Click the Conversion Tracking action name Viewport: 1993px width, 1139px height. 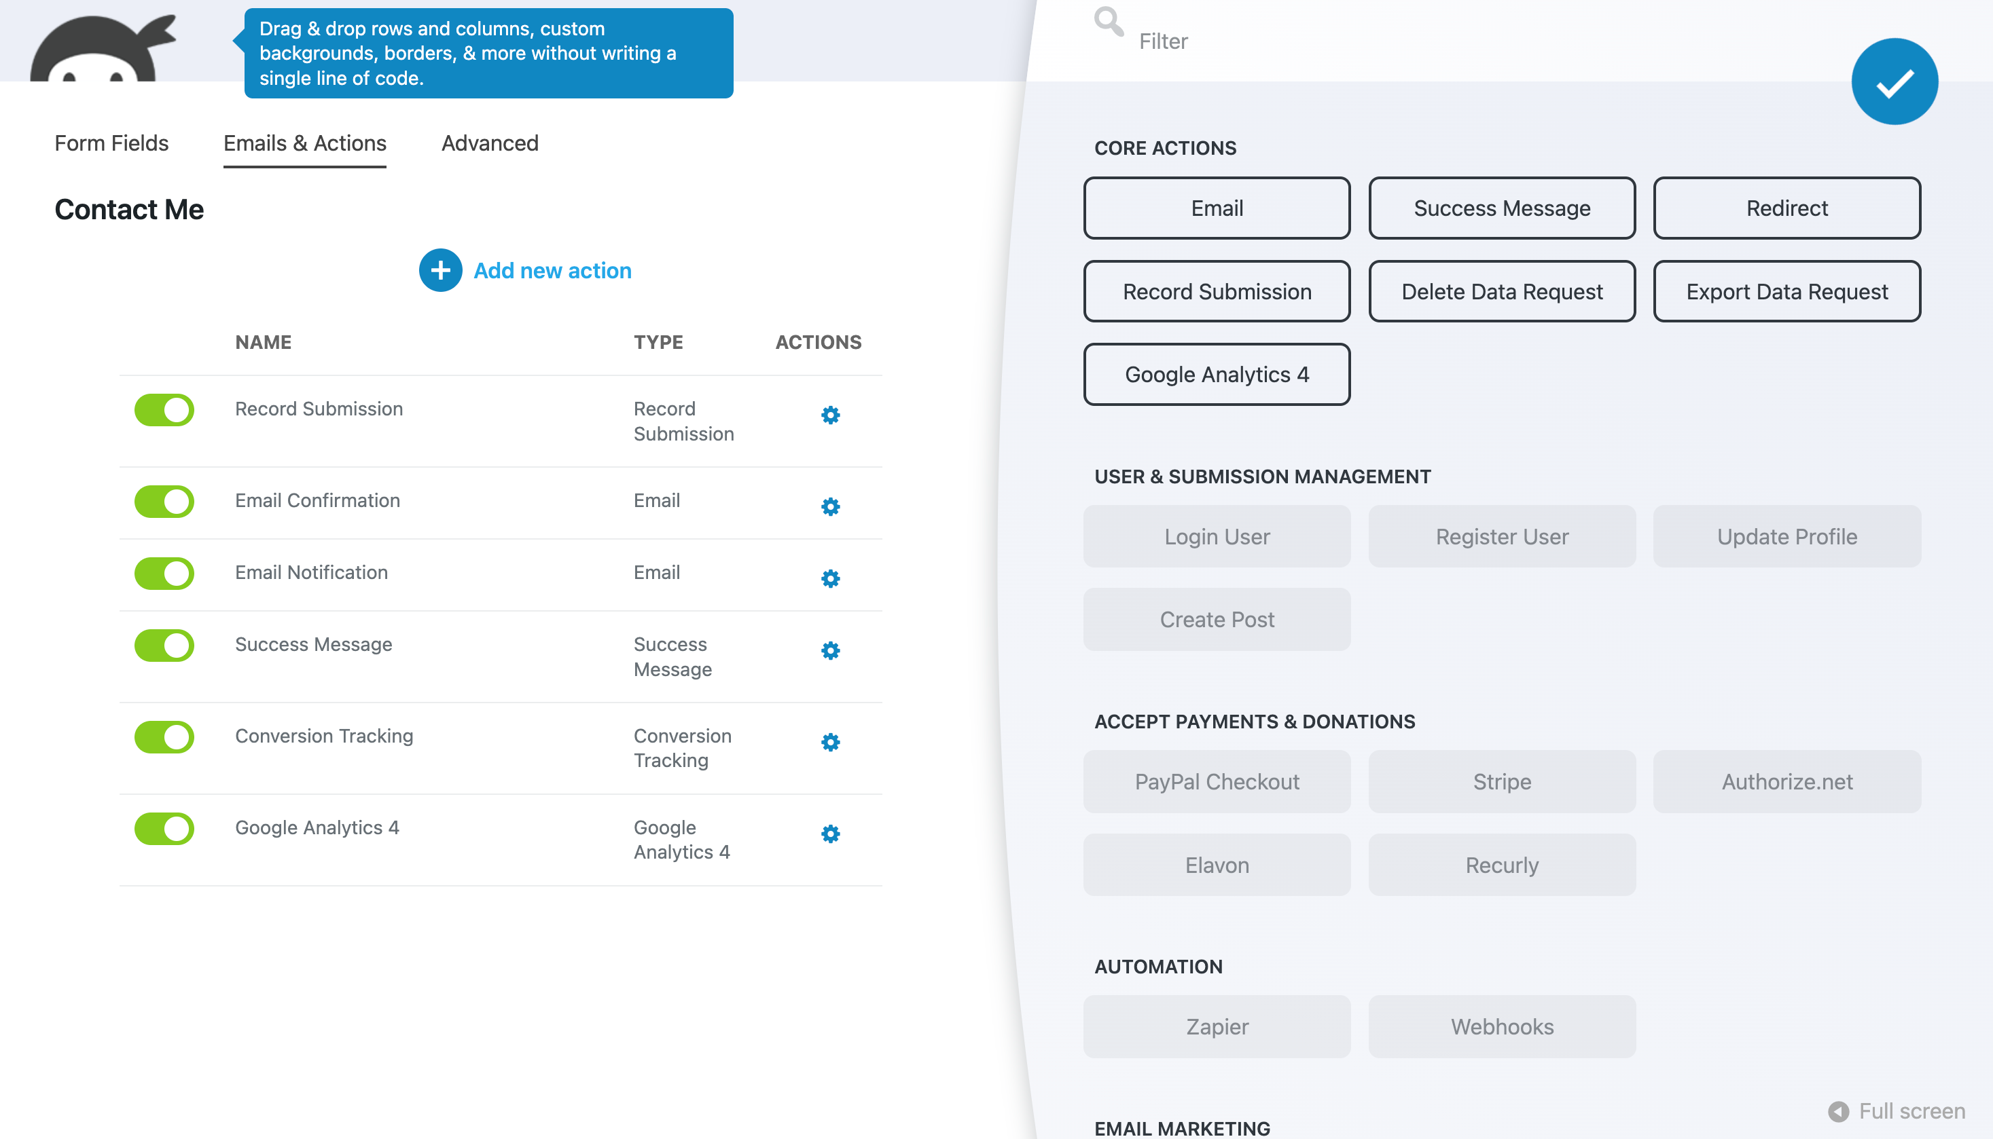tap(324, 736)
